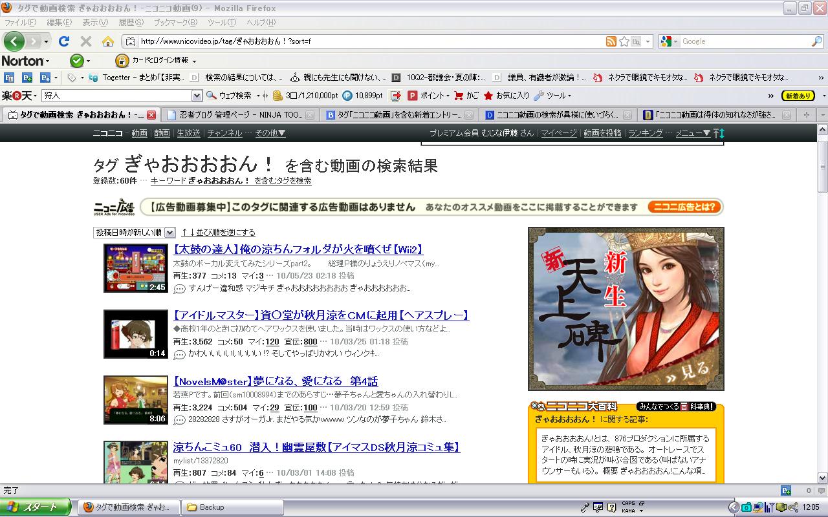Open the address bar history dropdown arrow

coord(648,41)
